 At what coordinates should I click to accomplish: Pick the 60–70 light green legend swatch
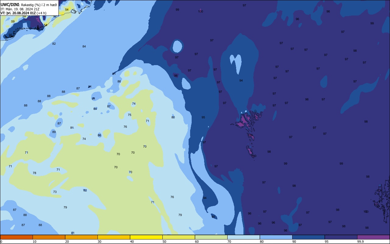click(211, 237)
